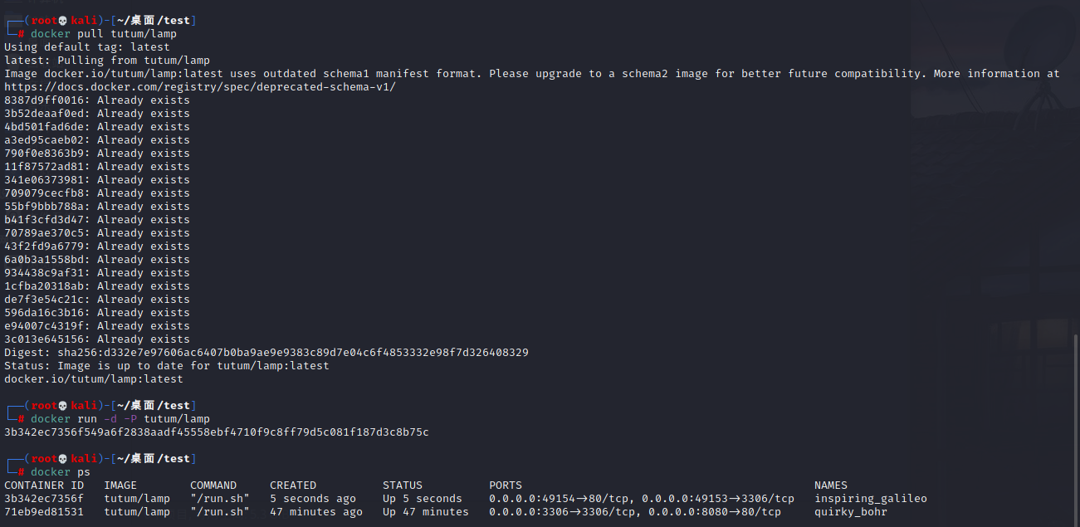Click the layer 8387d9ff0016 line
1080x527 pixels.
(x=97, y=100)
